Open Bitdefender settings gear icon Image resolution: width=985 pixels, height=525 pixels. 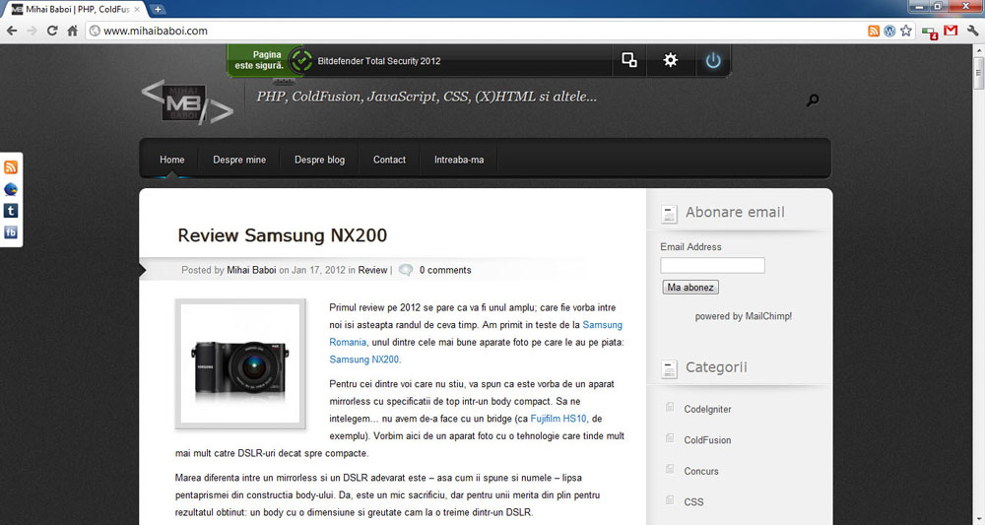671,61
